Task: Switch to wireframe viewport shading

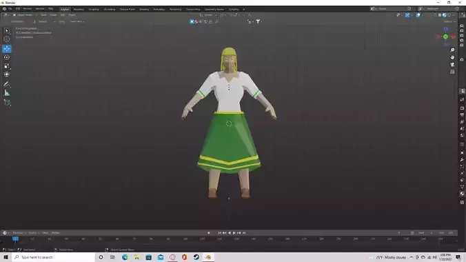Action: pyautogui.click(x=435, y=15)
